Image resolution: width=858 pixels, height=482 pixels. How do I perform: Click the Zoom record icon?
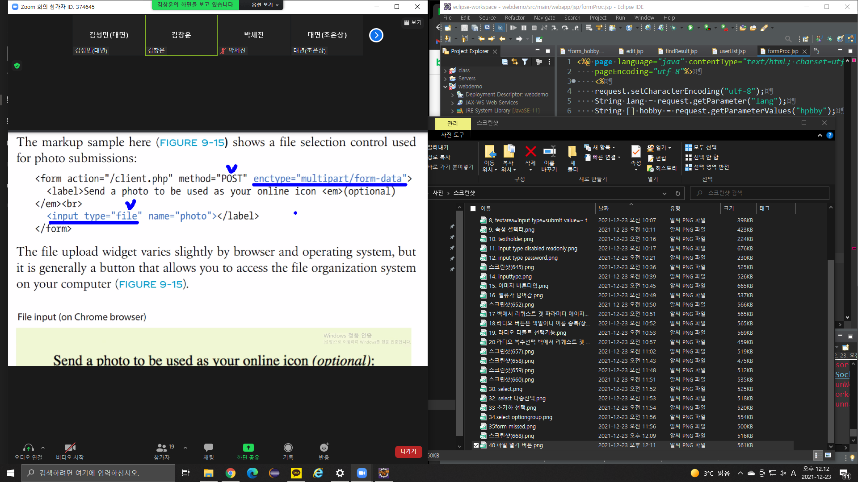(x=288, y=448)
